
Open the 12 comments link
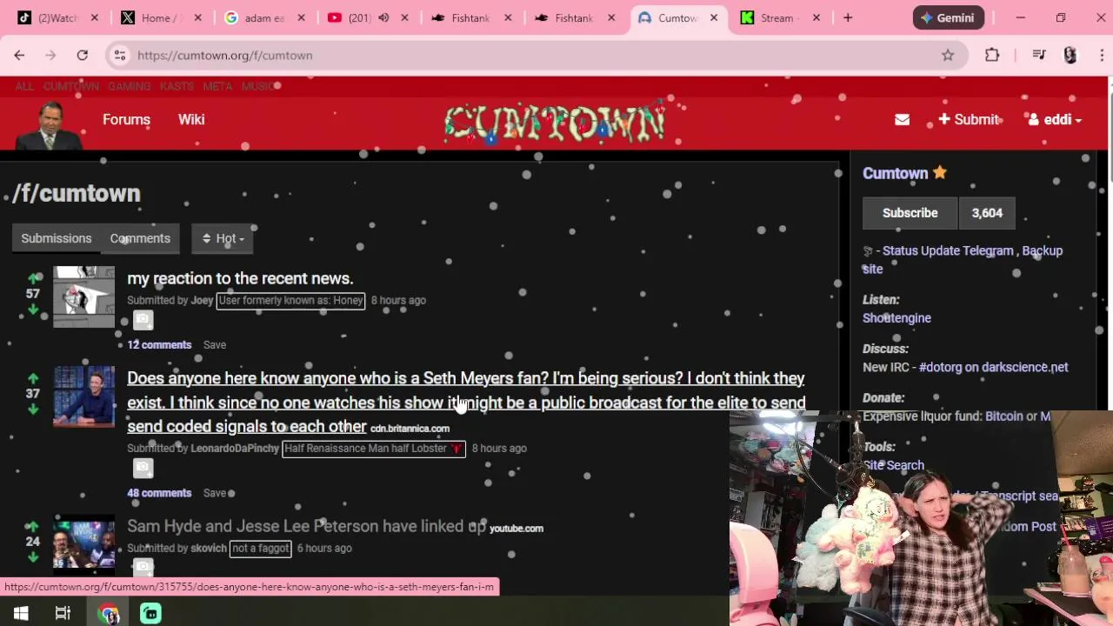159,345
